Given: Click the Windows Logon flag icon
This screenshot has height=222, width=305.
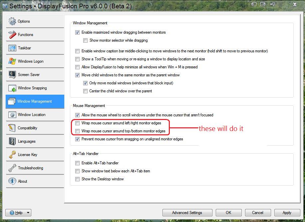Looking at the screenshot, I should pos(12,61).
